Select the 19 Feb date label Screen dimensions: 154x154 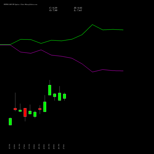click(x=34, y=147)
